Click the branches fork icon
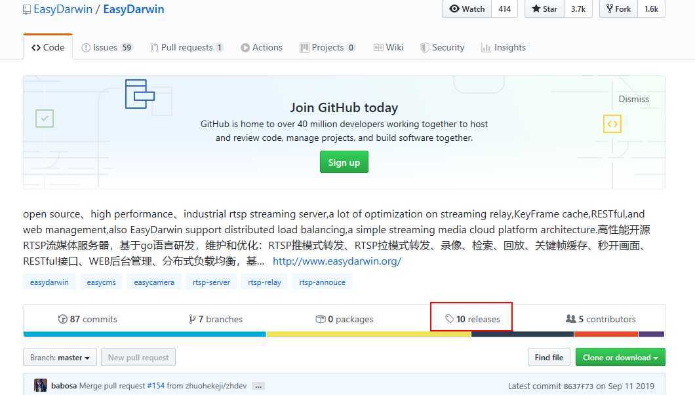Screen dimensions: 695x395 point(192,319)
